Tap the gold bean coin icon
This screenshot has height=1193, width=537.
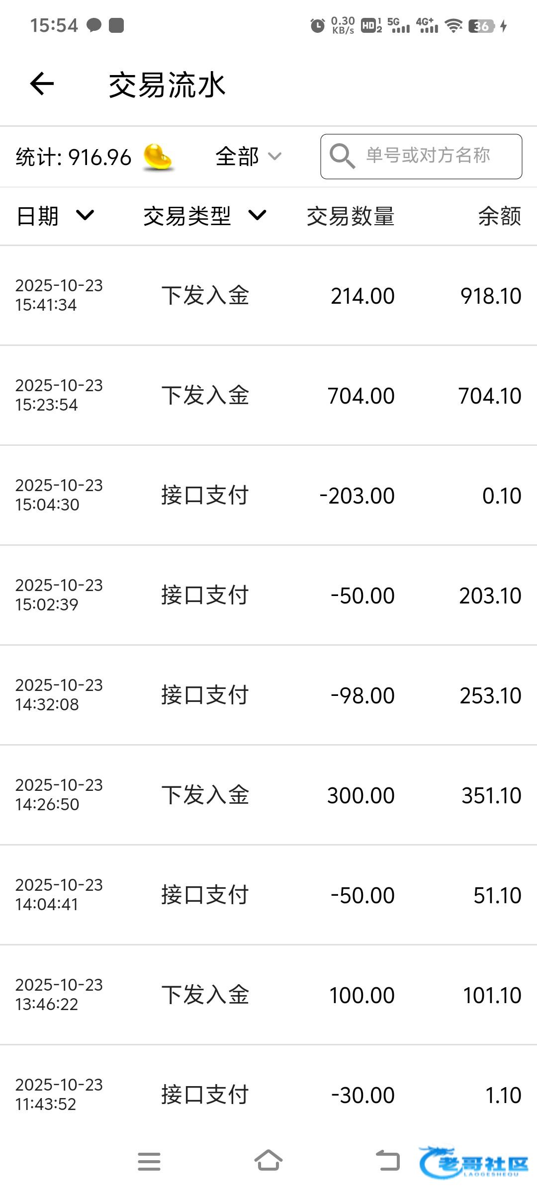158,157
